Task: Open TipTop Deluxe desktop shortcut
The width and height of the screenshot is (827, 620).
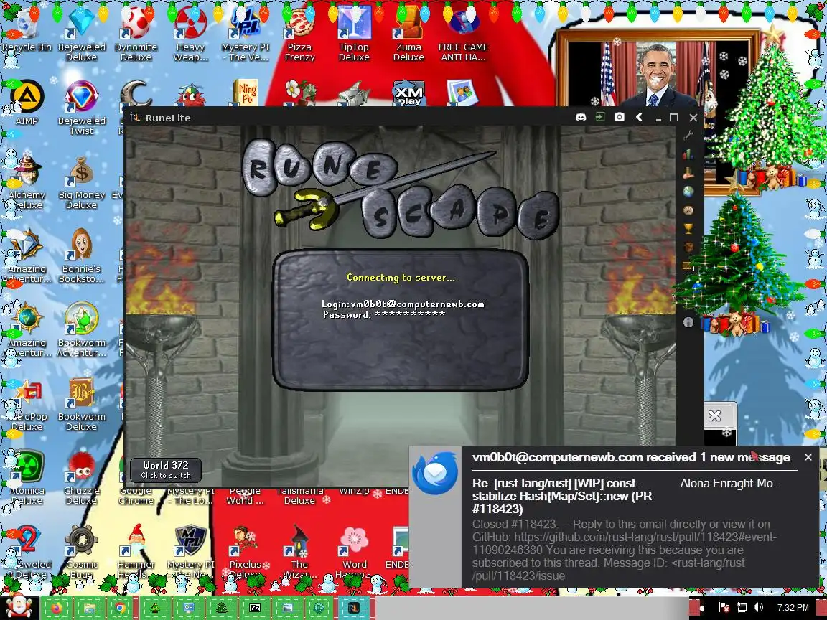Action: coord(354,35)
